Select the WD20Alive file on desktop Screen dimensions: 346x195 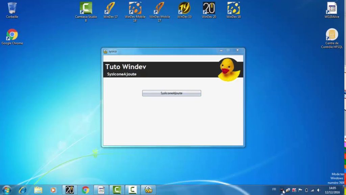[x=332, y=10]
